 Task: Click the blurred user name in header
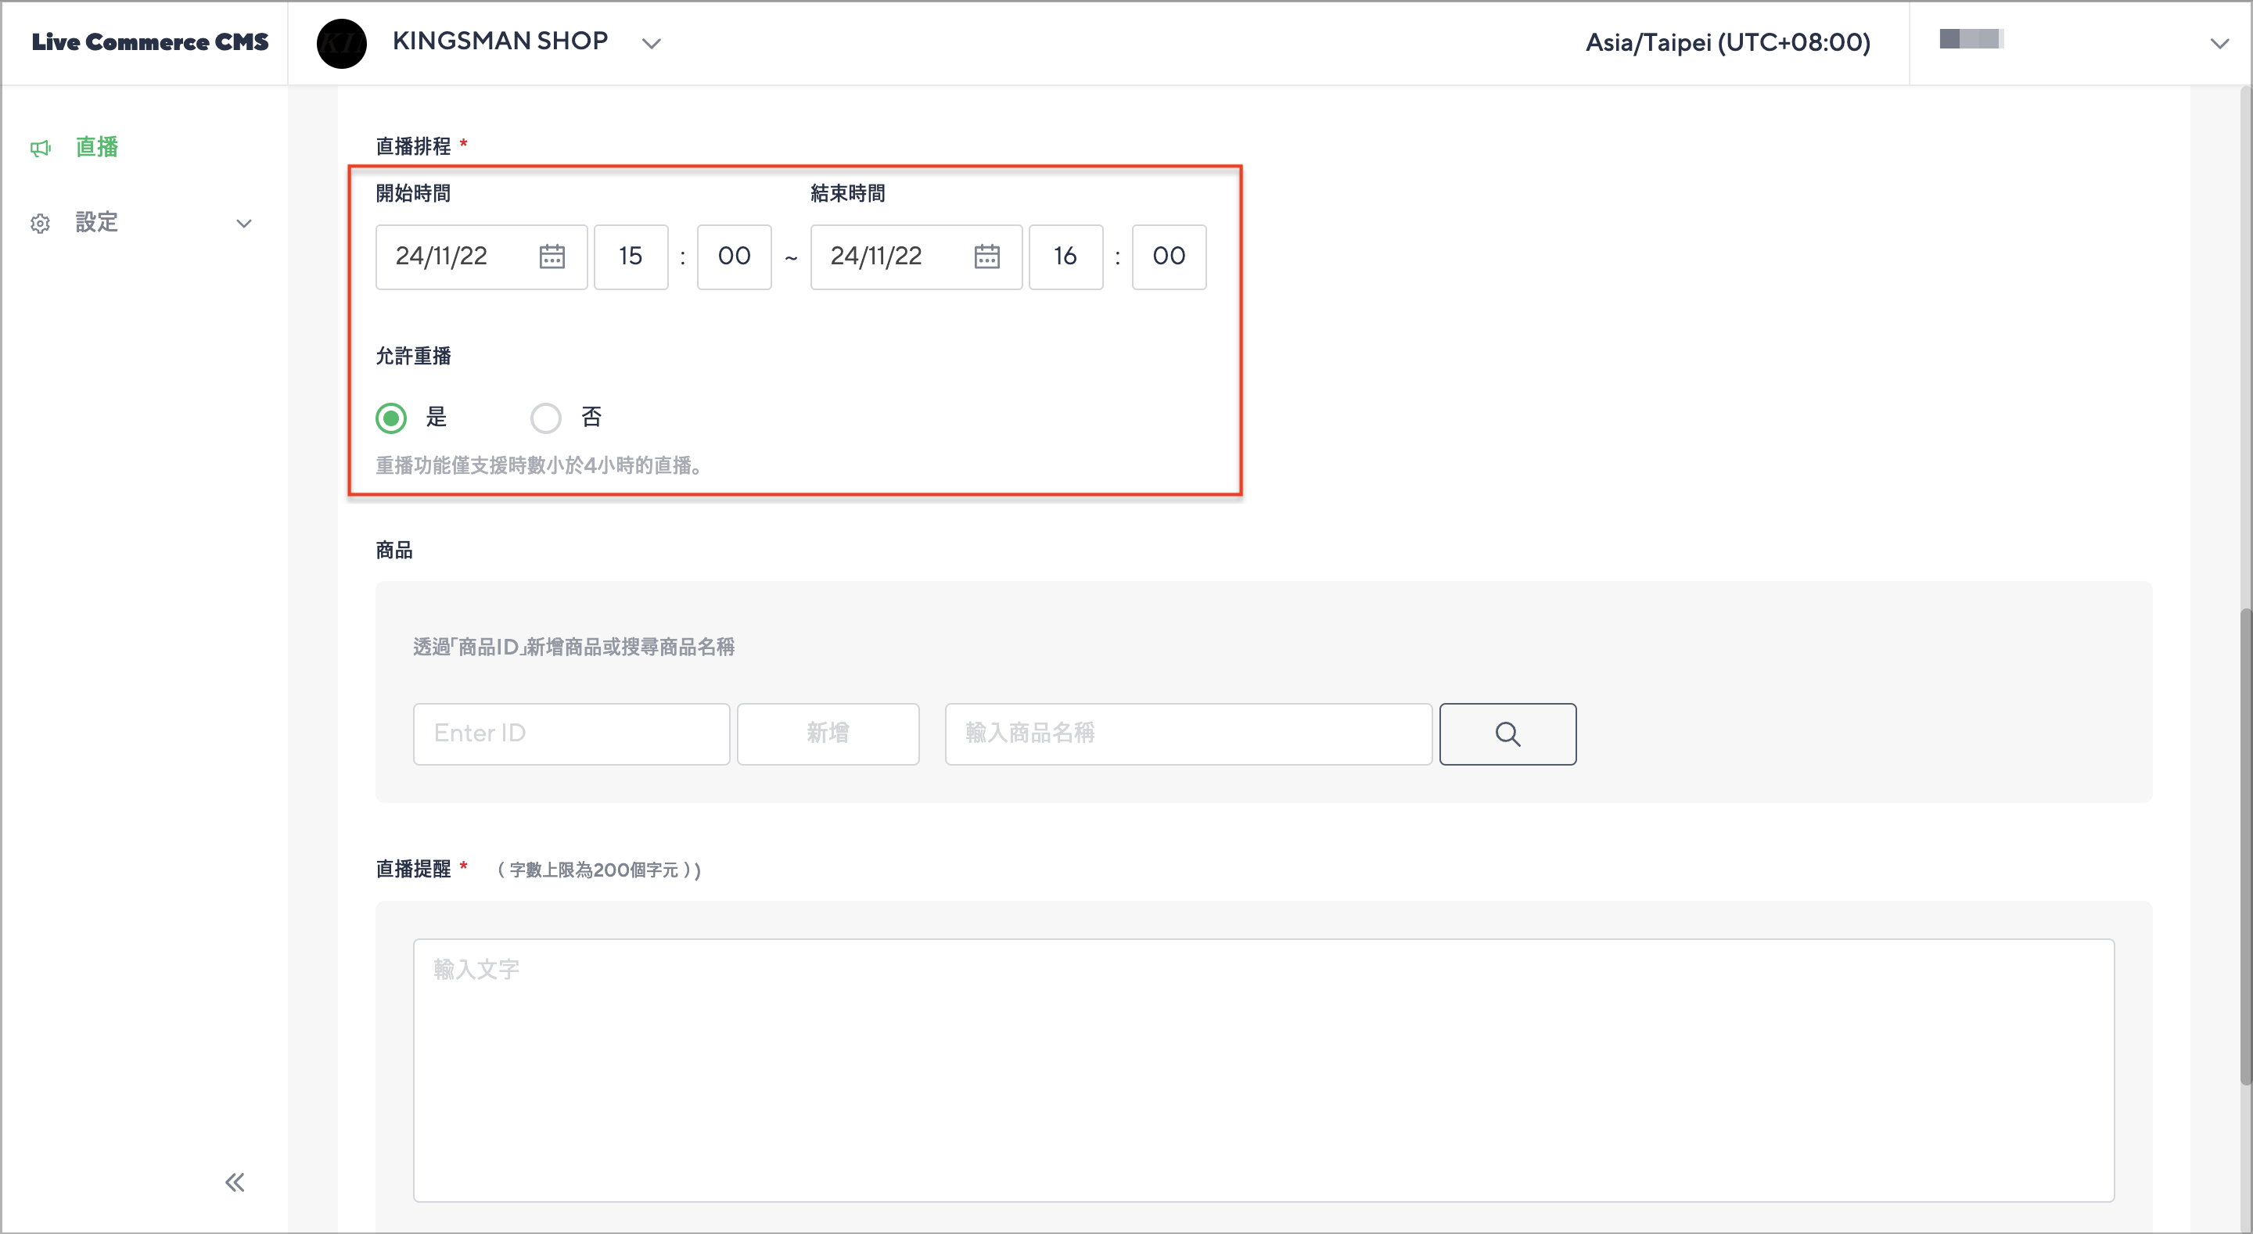pyautogui.click(x=1971, y=38)
